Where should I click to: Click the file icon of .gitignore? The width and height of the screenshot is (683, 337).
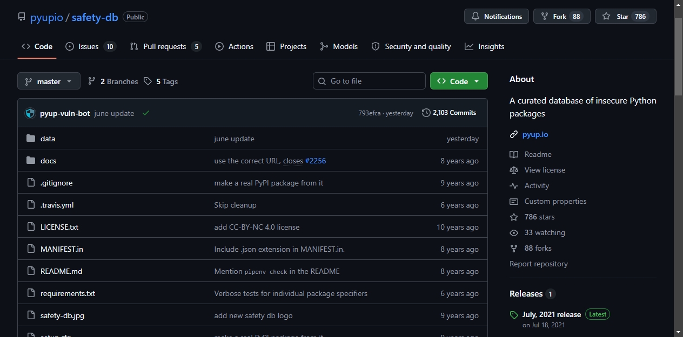31,183
